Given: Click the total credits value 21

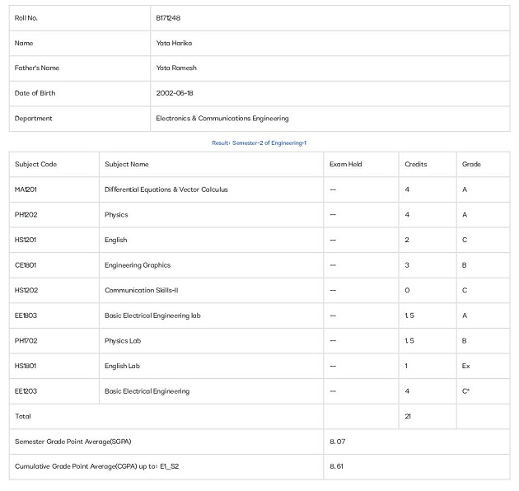Looking at the screenshot, I should [x=408, y=416].
